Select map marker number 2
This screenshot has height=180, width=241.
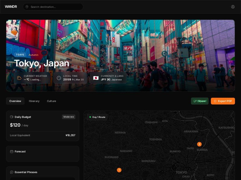pyautogui.click(x=199, y=144)
